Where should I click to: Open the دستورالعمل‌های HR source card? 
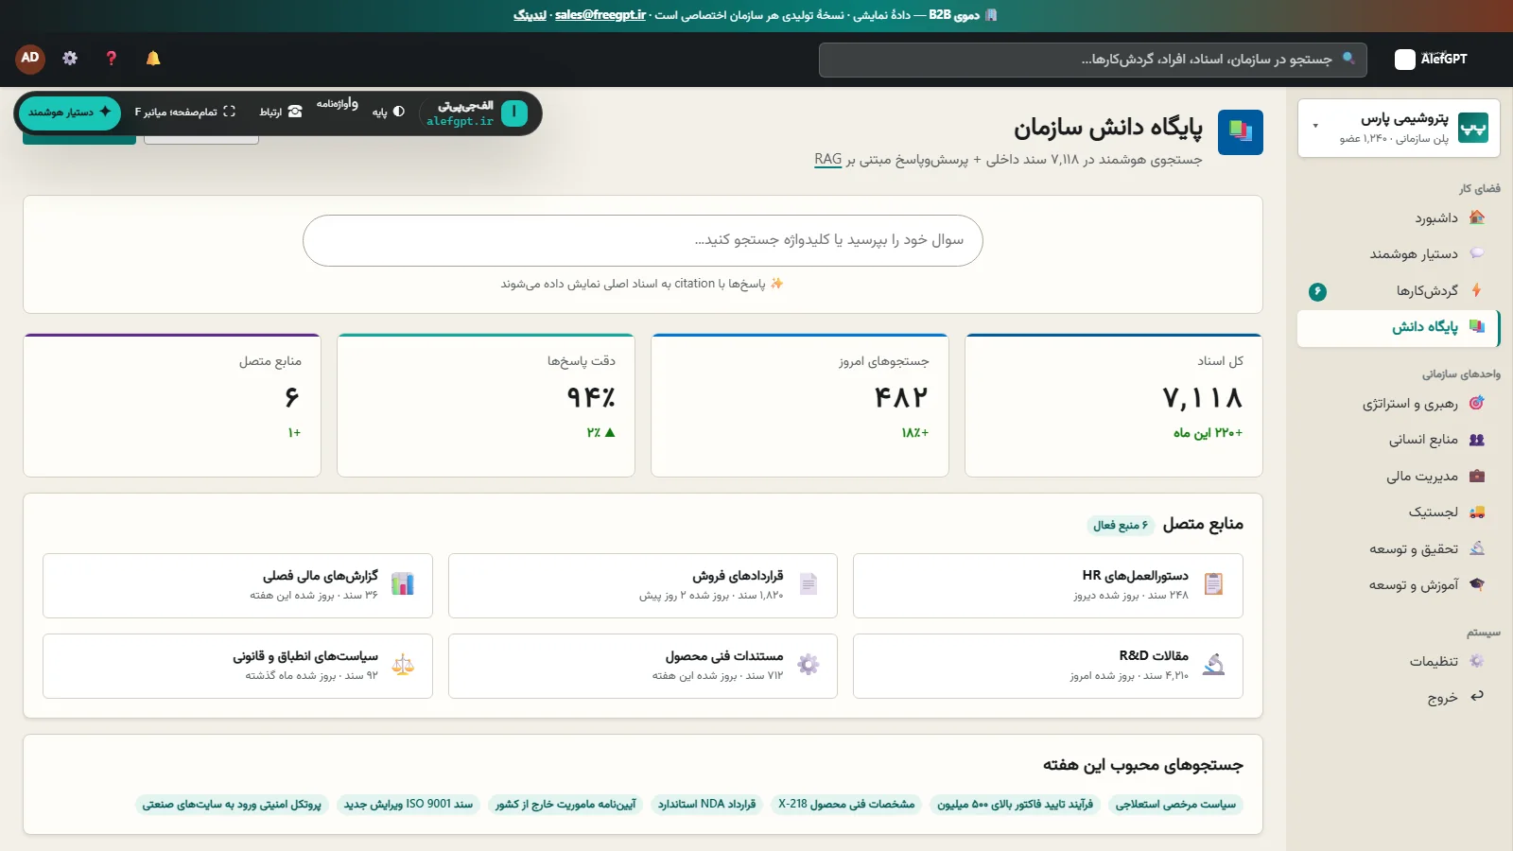click(x=1048, y=585)
